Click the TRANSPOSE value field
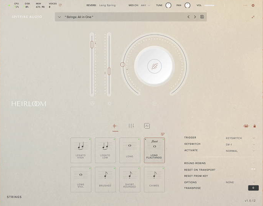 click(x=253, y=188)
